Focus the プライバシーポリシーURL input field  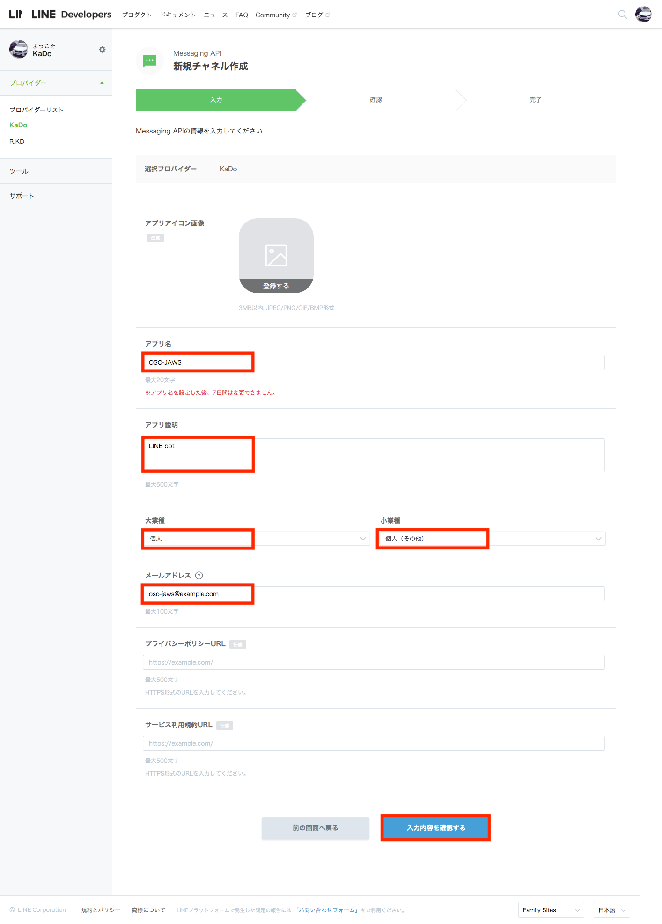click(374, 662)
